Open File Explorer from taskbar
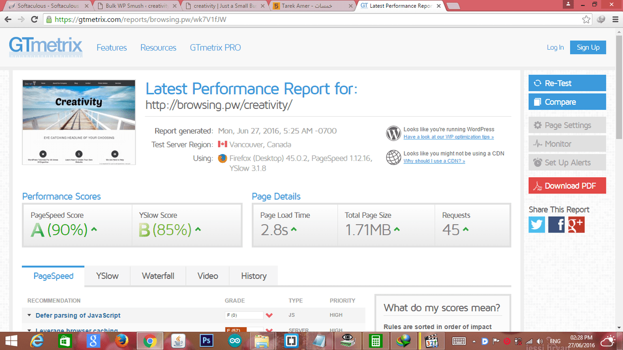 click(262, 341)
